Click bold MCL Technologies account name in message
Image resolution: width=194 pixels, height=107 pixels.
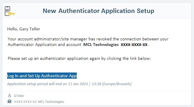(x=101, y=45)
